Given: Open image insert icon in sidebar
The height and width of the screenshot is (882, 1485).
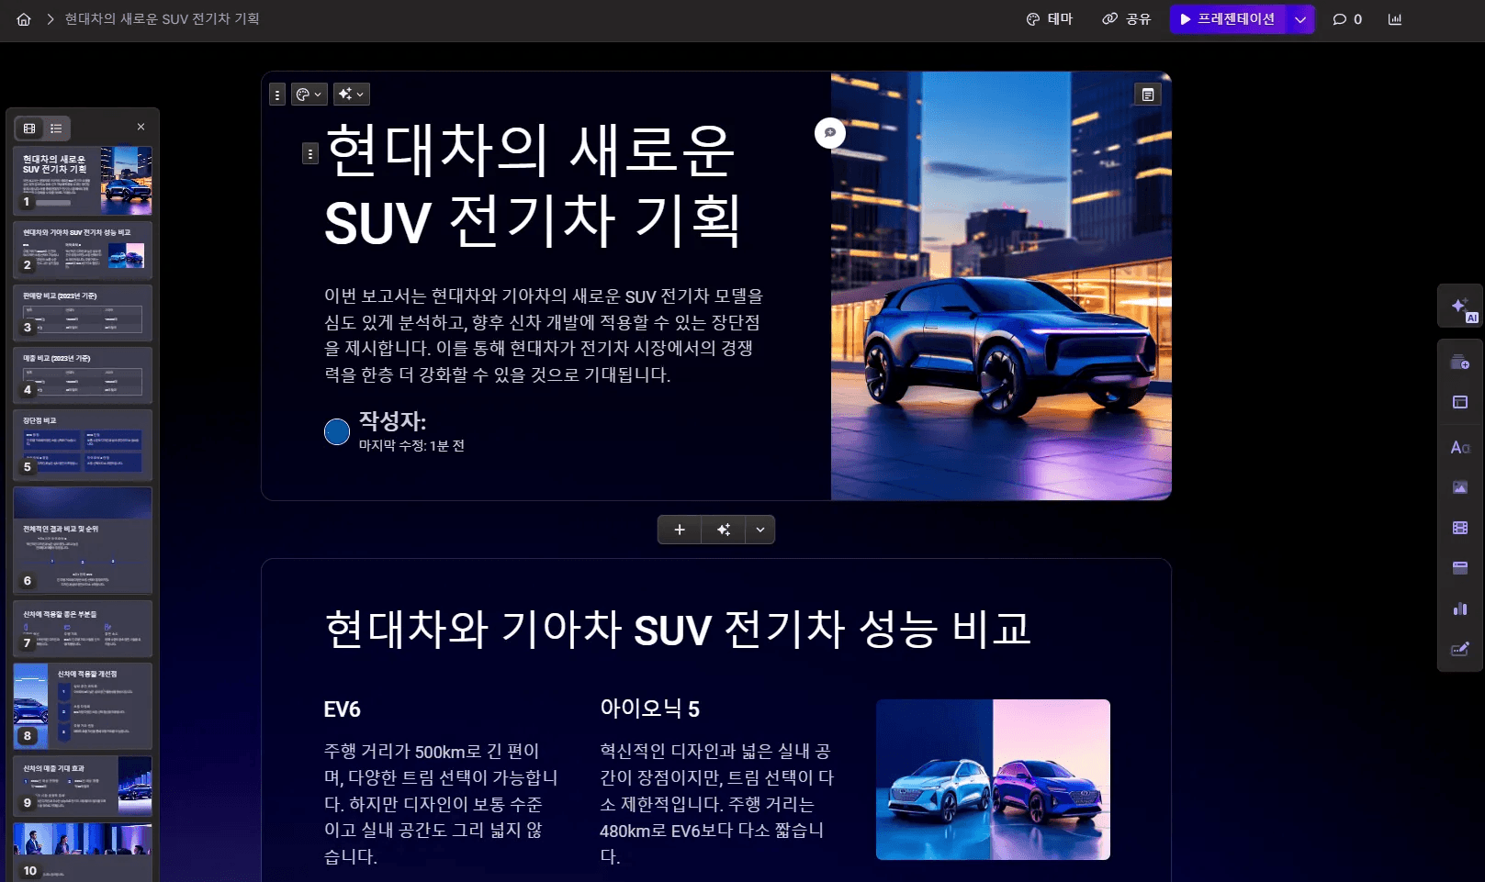Looking at the screenshot, I should pos(1460,487).
